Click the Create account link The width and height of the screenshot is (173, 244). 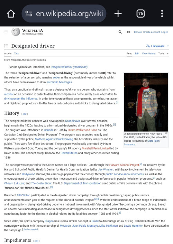(x=152, y=32)
